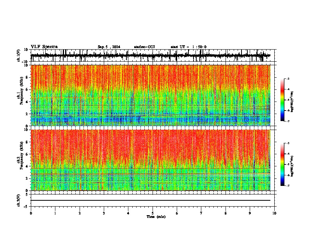The width and height of the screenshot is (309, 239).
Task: Click the time axis tick label "7"
Action: [201, 213]
